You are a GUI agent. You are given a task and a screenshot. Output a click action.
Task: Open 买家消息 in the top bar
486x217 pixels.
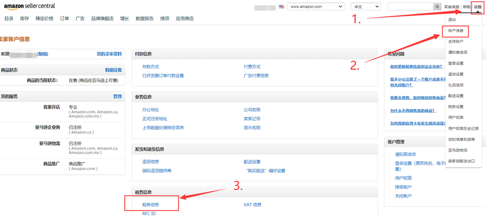pos(451,7)
